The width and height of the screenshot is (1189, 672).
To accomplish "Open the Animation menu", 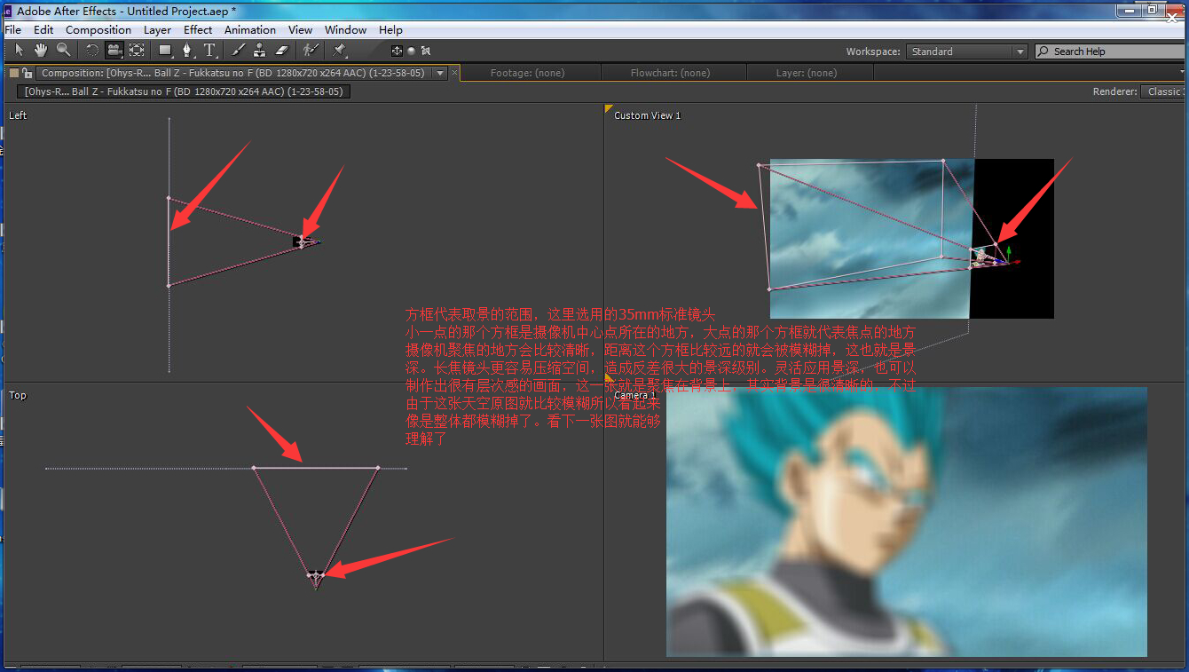I will click(250, 29).
